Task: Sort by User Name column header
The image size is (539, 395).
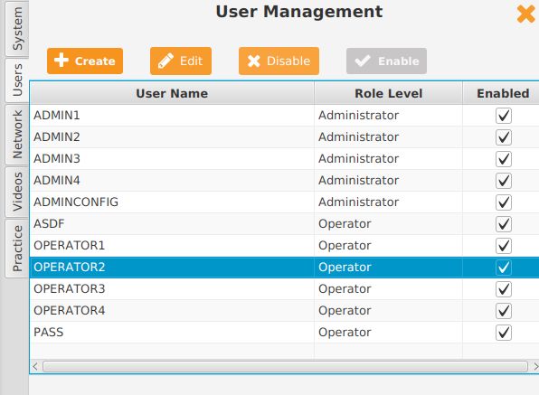Action: pos(172,93)
